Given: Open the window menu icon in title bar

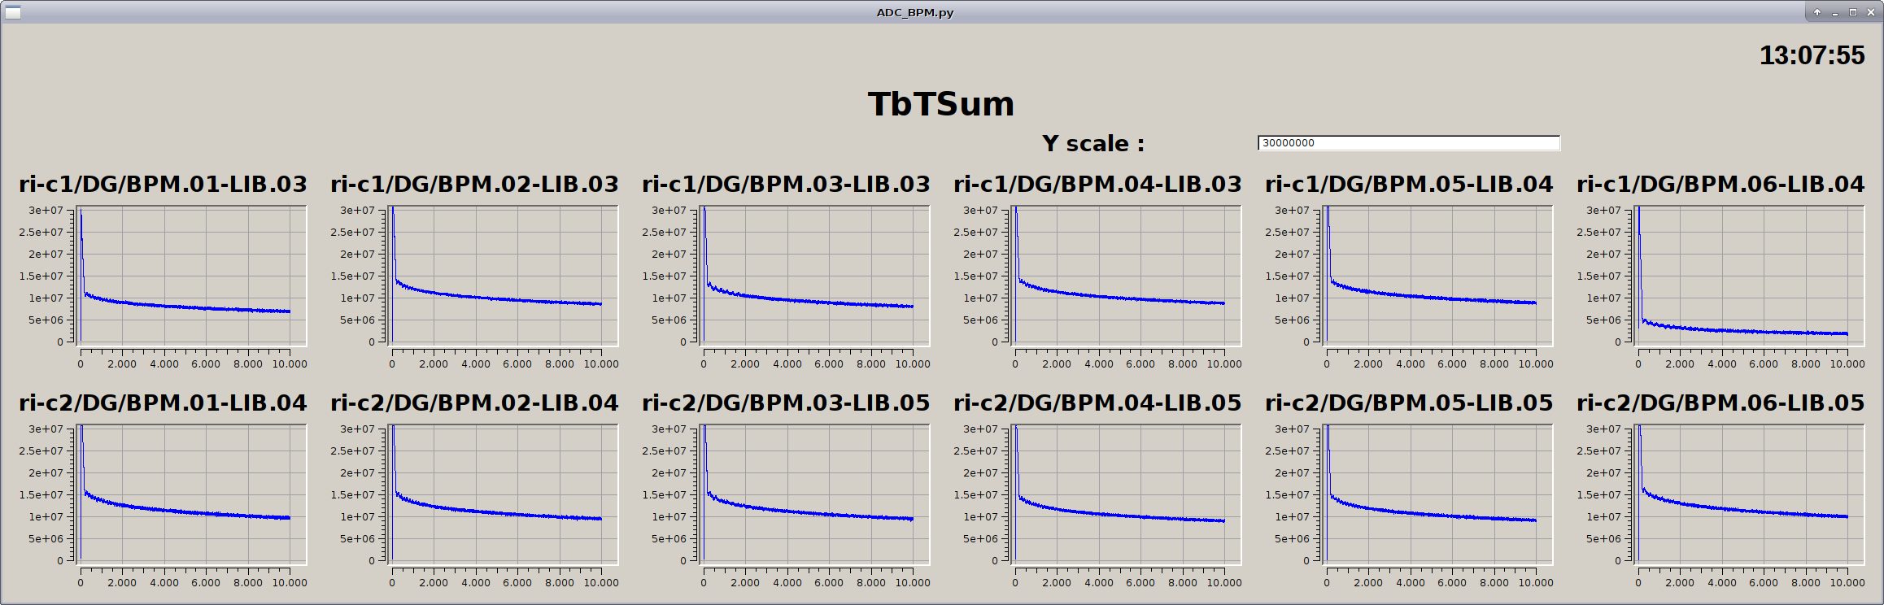Looking at the screenshot, I should pyautogui.click(x=12, y=12).
